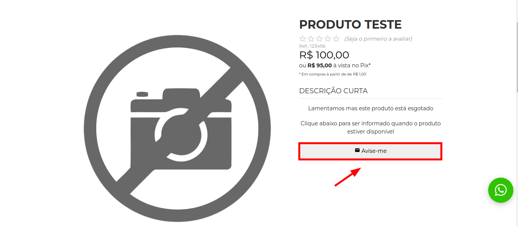Open the WhatsApp chat bubble
Screen dimensions: 518x226
[501, 190]
